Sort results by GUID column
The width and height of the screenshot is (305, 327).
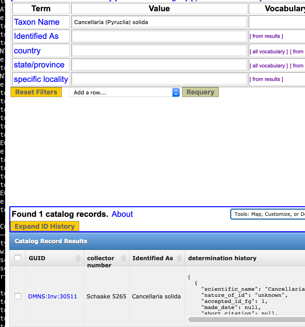pyautogui.click(x=55, y=258)
